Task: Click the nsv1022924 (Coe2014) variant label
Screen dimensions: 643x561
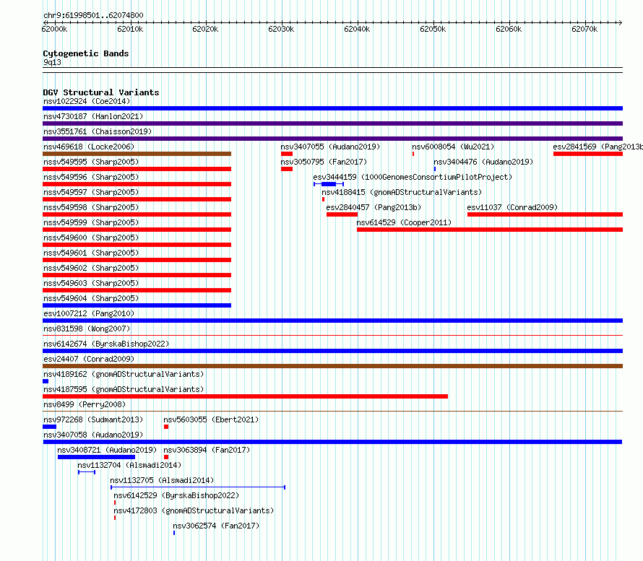Action: (x=87, y=101)
